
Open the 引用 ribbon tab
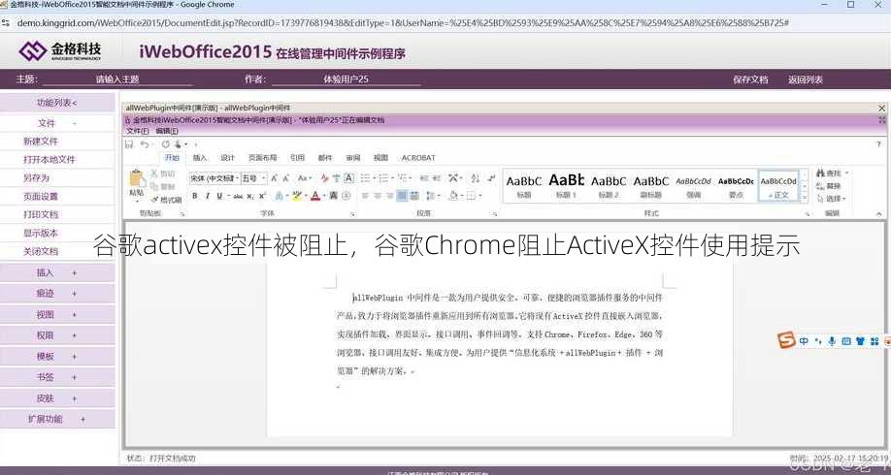297,158
